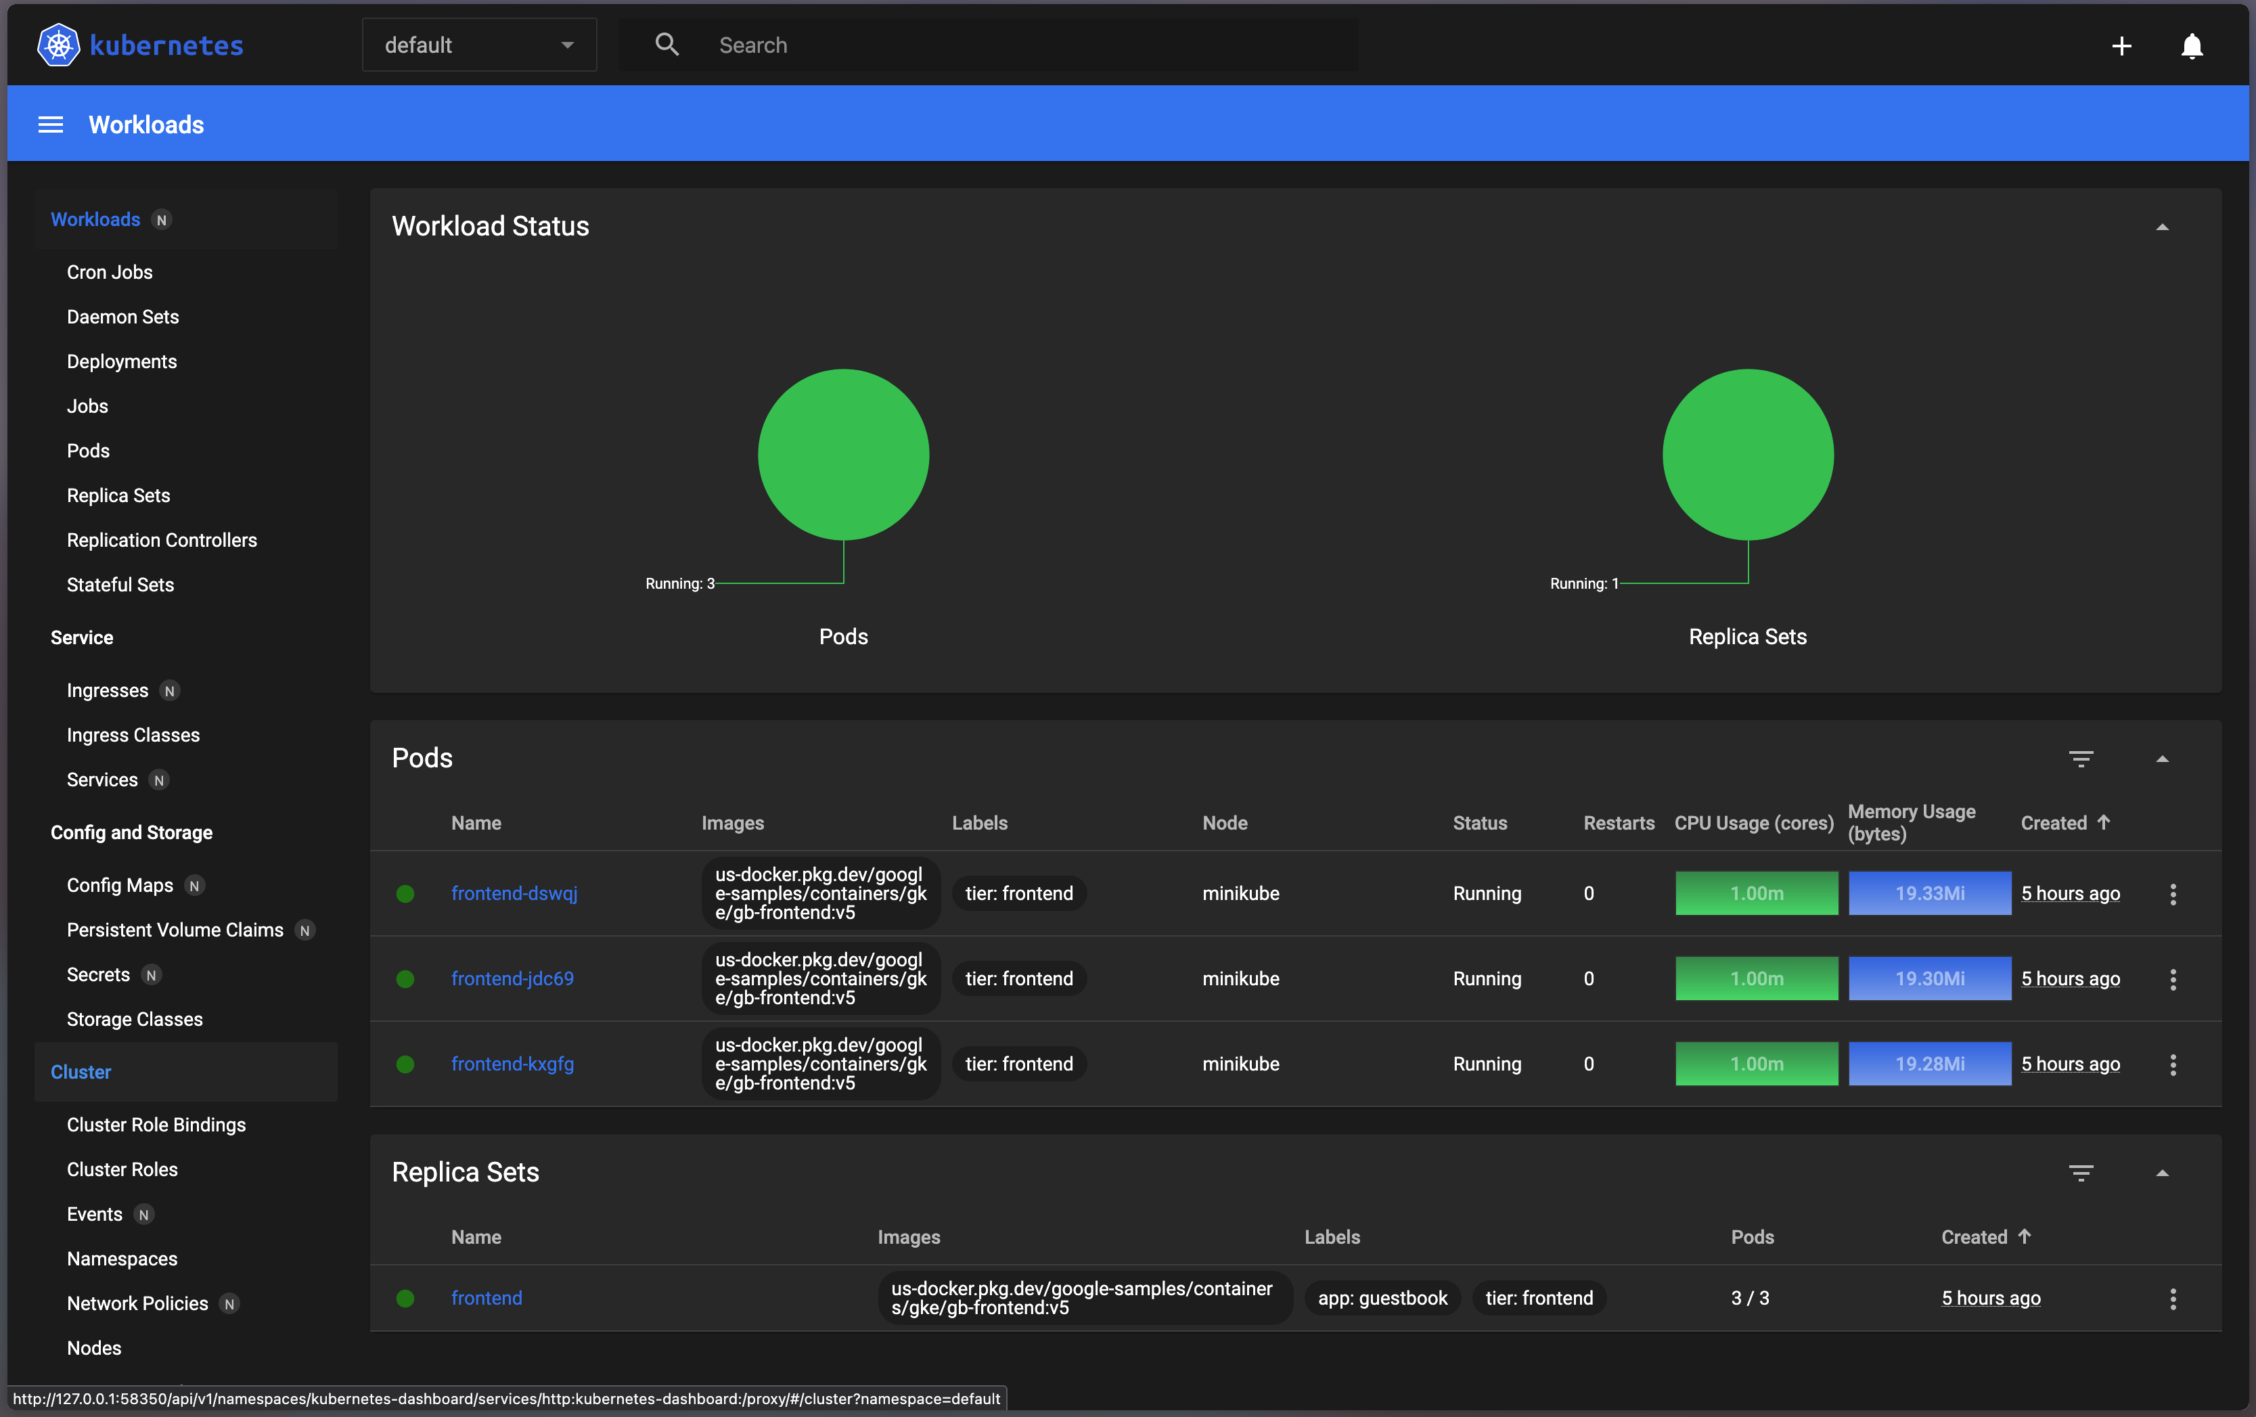Collapse the Workload Status card

coord(2163,227)
